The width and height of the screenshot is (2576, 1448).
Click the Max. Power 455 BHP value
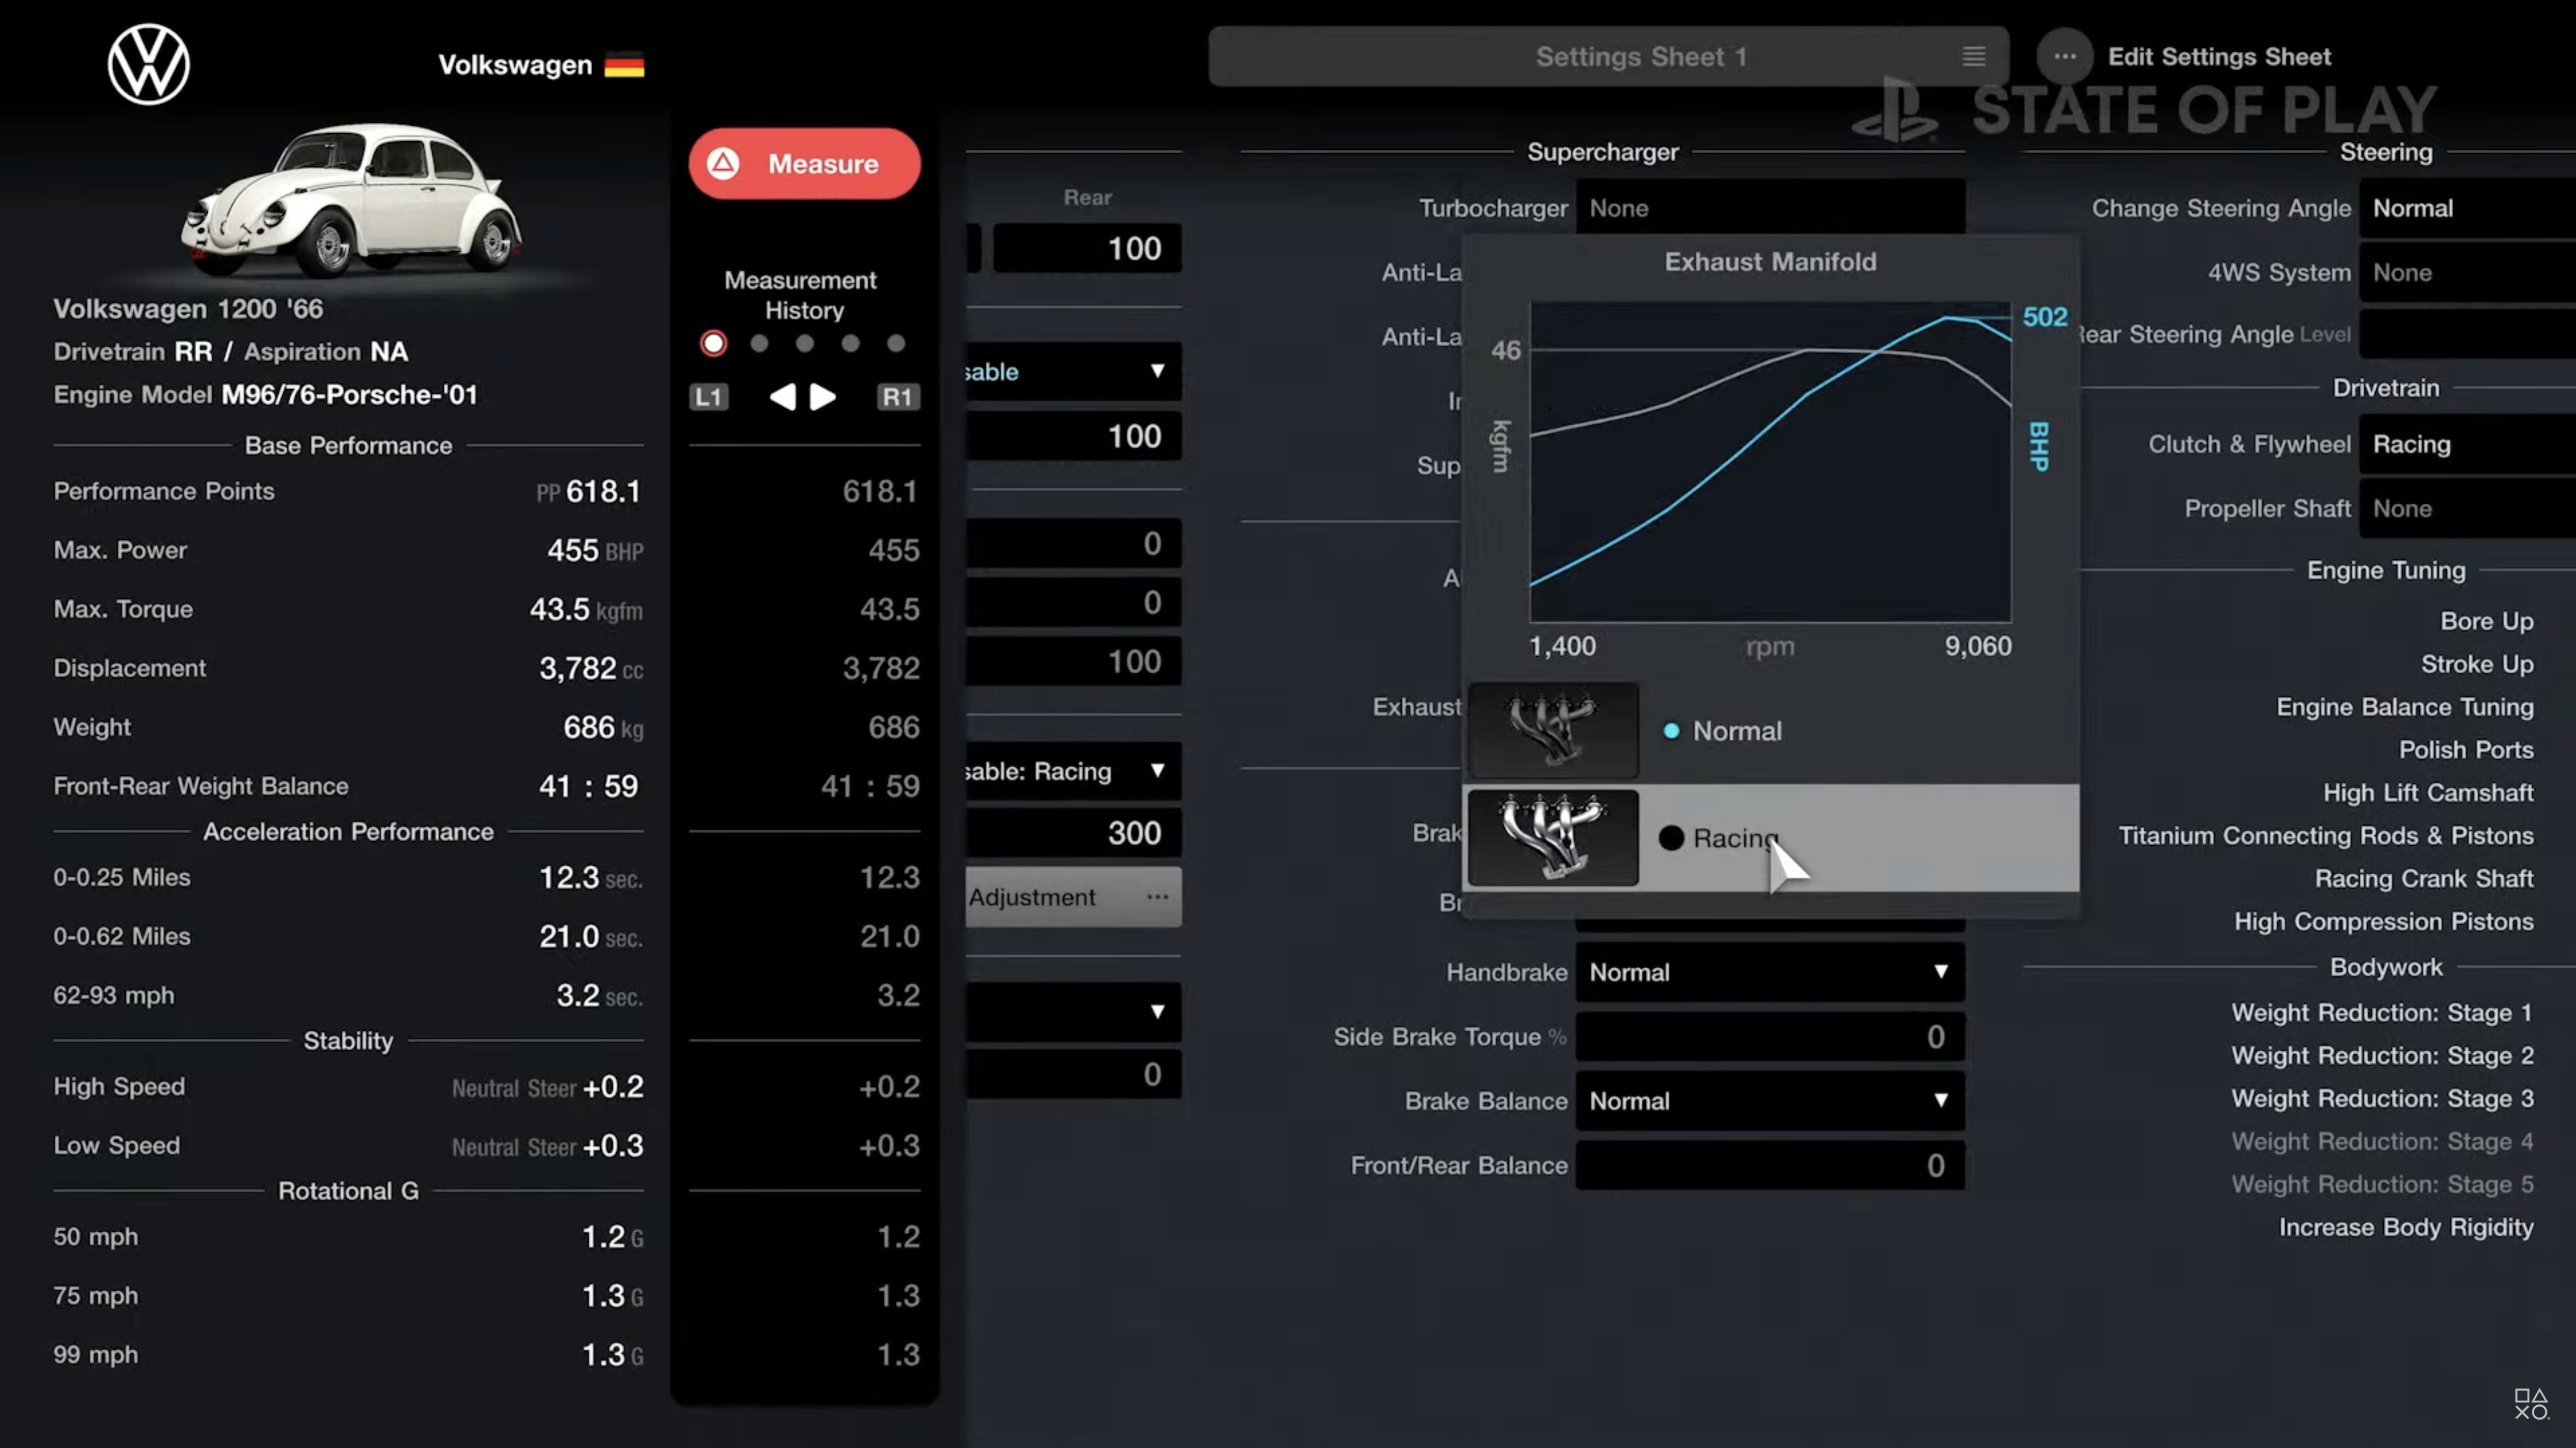pos(594,550)
